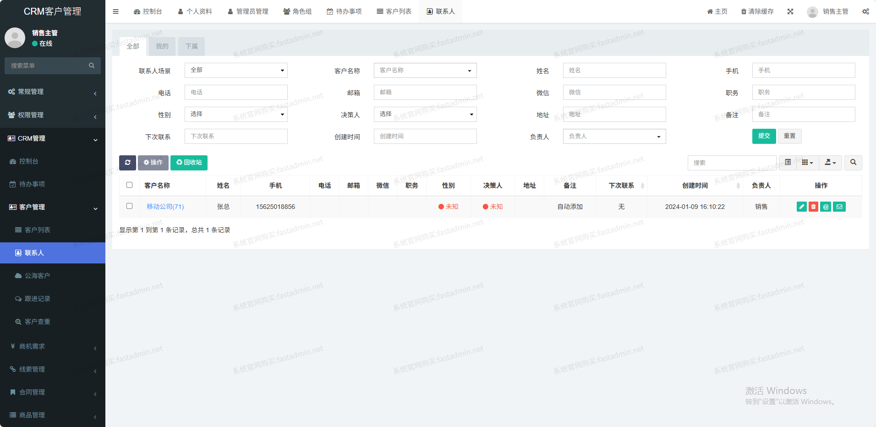
Task: Click the envelope icon in the row actions
Action: [839, 207]
